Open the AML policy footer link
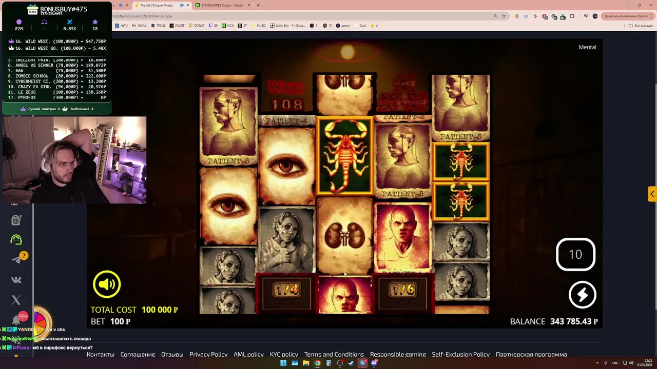Screen dimensions: 657x369 [x=248, y=354]
